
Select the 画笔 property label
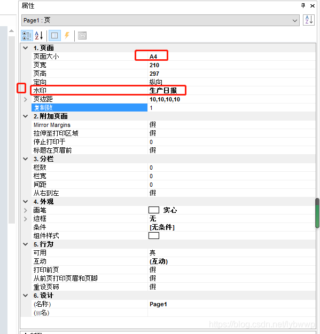(40, 210)
